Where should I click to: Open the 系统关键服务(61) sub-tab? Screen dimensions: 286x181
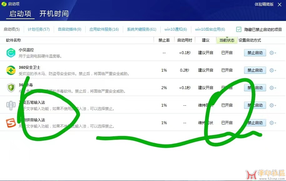pyautogui.click(x=142, y=29)
